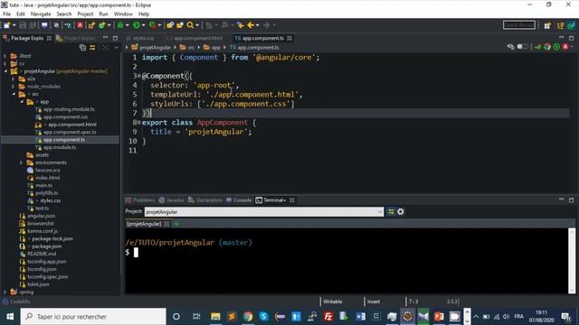The width and height of the screenshot is (579, 325).
Task: Click the Chrome browser icon in editor toolbar
Action: click(546, 47)
